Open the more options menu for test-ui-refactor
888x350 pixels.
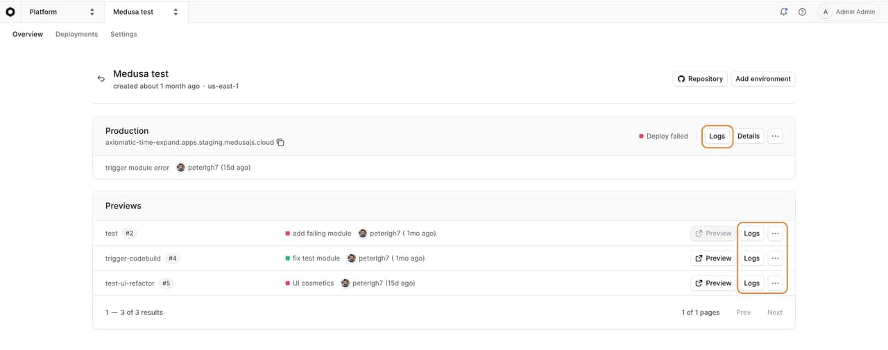point(776,283)
